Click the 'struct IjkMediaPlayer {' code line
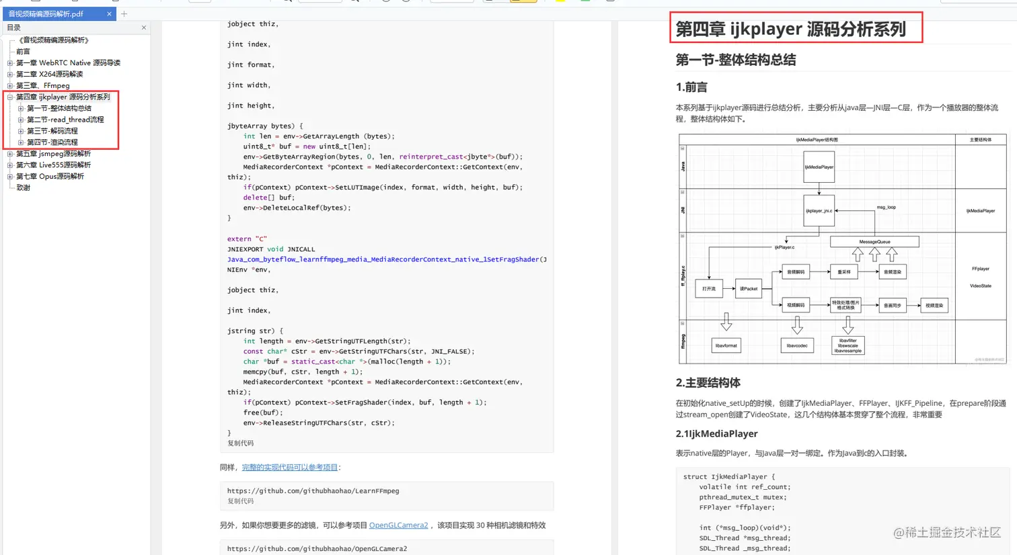The height and width of the screenshot is (555, 1017). (729, 477)
